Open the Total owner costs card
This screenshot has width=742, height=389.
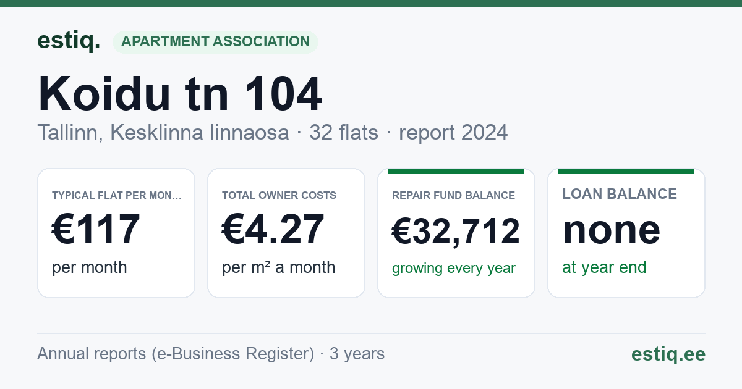tap(286, 233)
